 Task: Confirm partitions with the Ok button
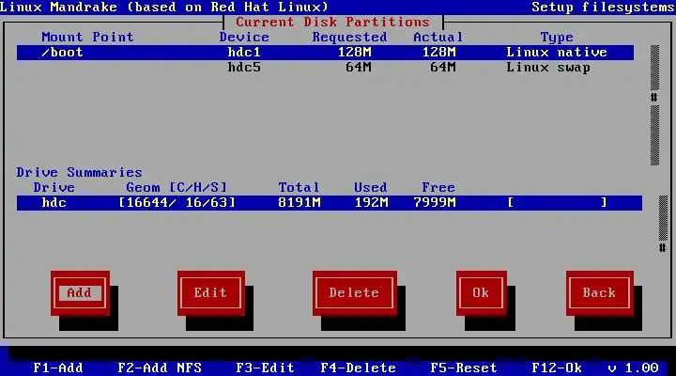481,293
